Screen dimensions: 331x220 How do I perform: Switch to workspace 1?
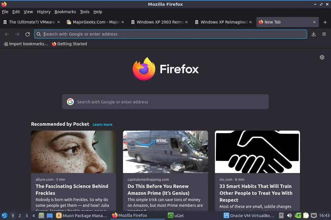tap(13, 216)
